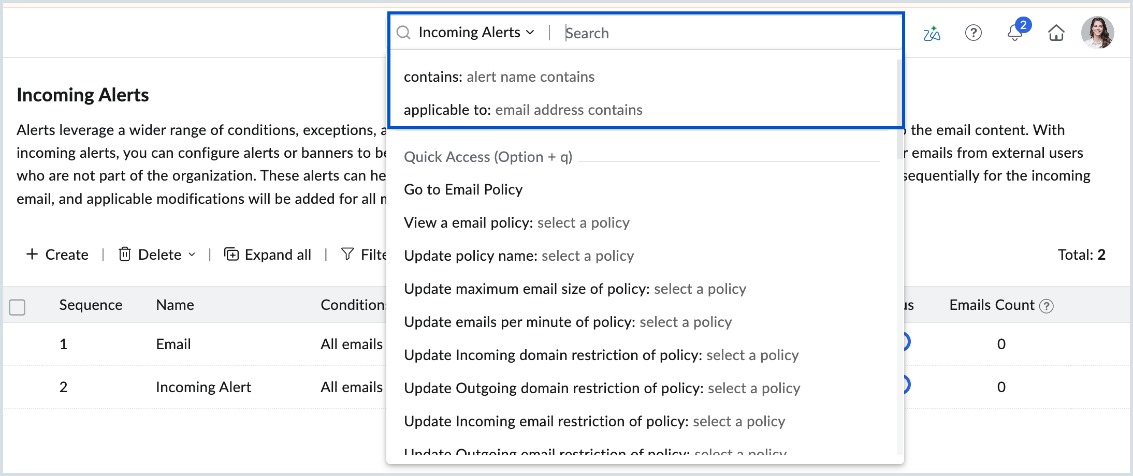Click the Help question mark icon

coord(973,33)
